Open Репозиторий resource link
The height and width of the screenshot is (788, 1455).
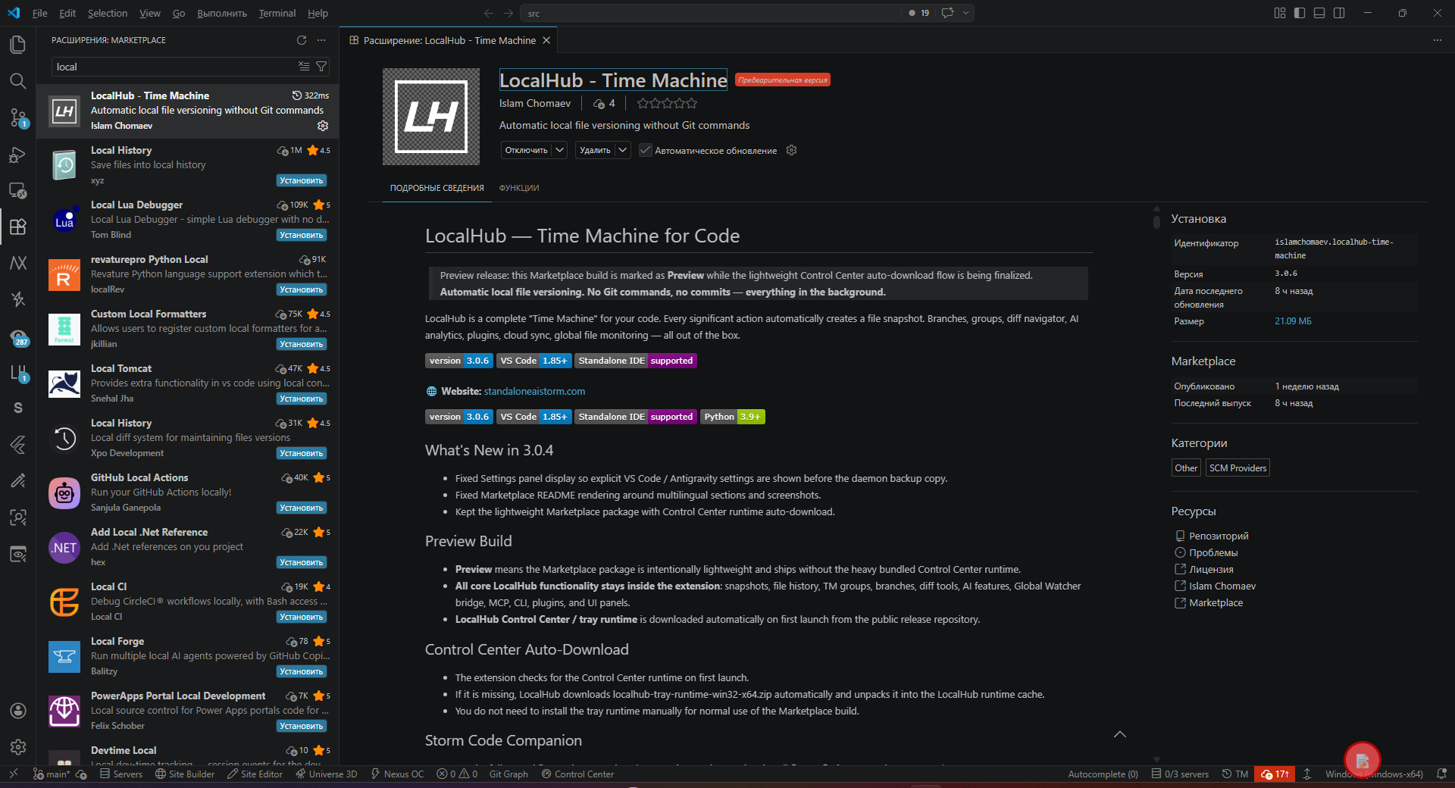click(x=1219, y=536)
